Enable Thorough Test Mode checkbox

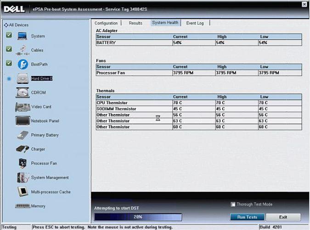click(x=233, y=204)
